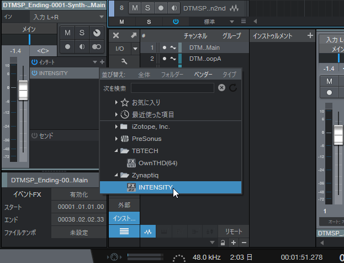
Task: Solo track 8 DTMSP..n2nd
Action: [x=147, y=8]
